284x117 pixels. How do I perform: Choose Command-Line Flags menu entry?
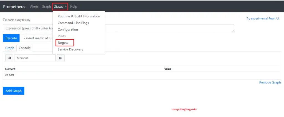click(73, 23)
